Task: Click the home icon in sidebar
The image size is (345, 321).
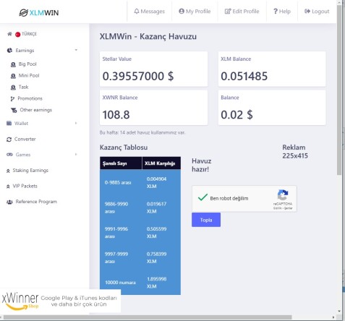Action: [9, 34]
